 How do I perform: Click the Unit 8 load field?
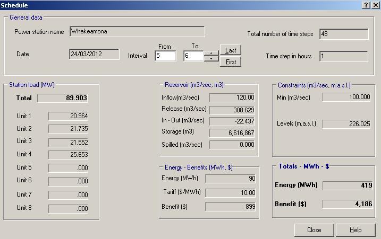[x=68, y=208]
